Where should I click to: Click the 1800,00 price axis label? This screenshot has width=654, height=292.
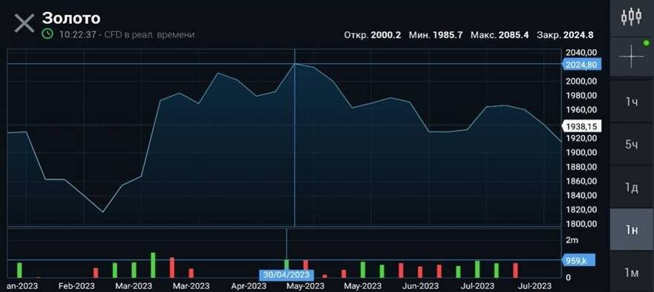(581, 224)
